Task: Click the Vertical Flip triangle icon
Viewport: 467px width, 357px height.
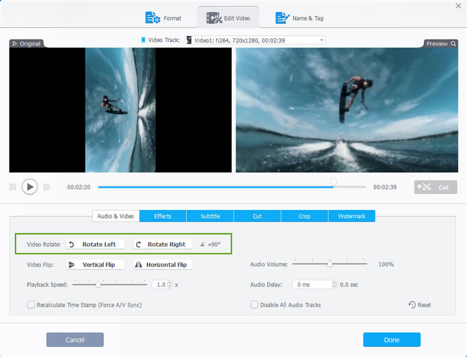Action: pyautogui.click(x=71, y=265)
